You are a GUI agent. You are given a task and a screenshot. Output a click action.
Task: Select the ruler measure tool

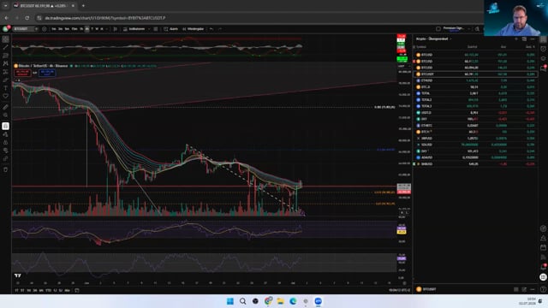[6, 107]
